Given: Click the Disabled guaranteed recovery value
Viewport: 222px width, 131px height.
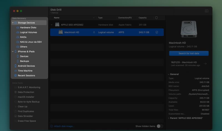Looking at the screenshot, I should pyautogui.click(x=205, y=114).
